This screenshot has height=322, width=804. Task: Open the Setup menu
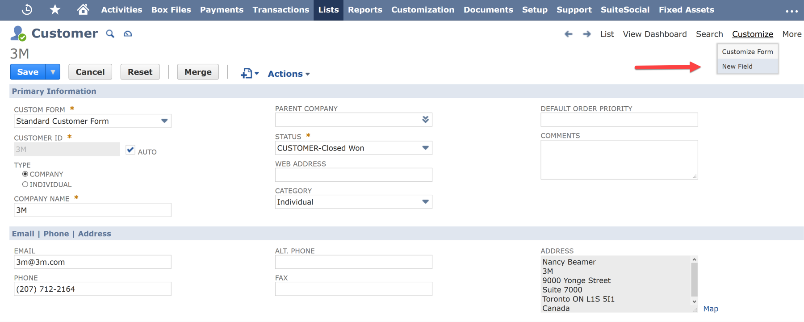tap(535, 9)
